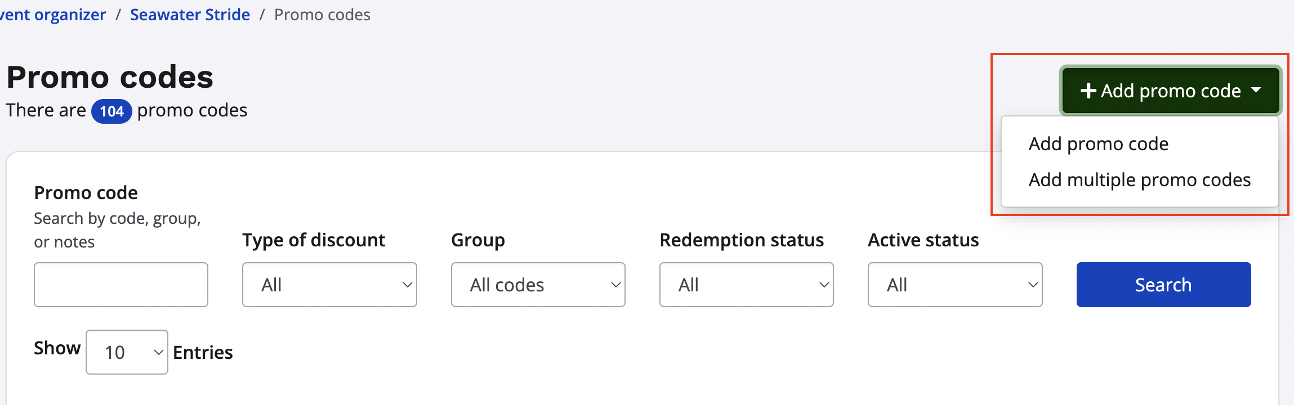This screenshot has height=405, width=1294.
Task: Focus the Promo code search text field
Action: [121, 285]
